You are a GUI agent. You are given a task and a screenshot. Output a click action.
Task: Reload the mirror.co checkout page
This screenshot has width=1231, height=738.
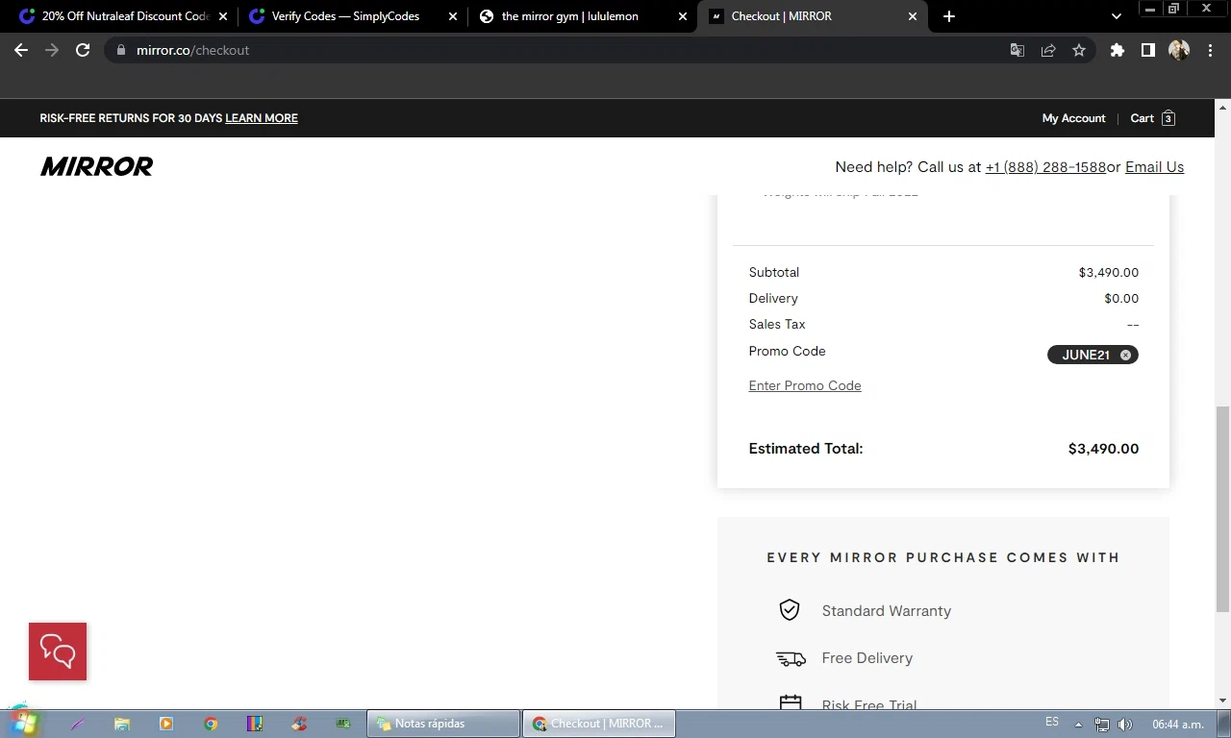(x=83, y=50)
